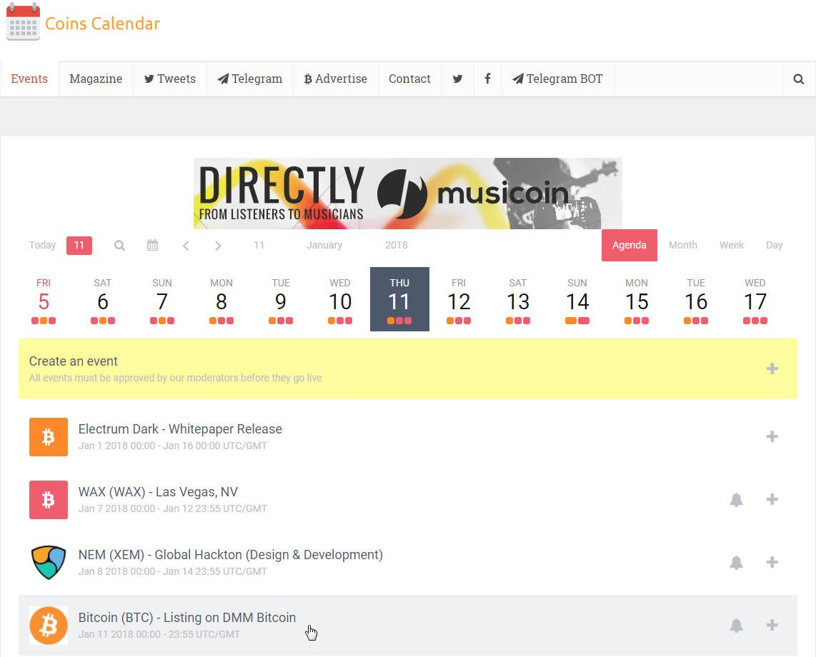Expand the Create an event plus
The width and height of the screenshot is (816, 657).
click(772, 368)
